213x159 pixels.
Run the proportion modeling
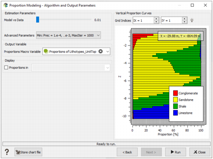[x=176, y=152]
